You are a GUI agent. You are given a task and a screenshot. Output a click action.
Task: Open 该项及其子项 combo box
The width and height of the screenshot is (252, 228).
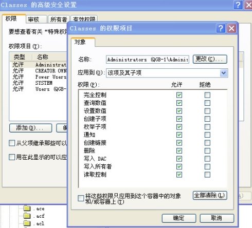[167, 73]
